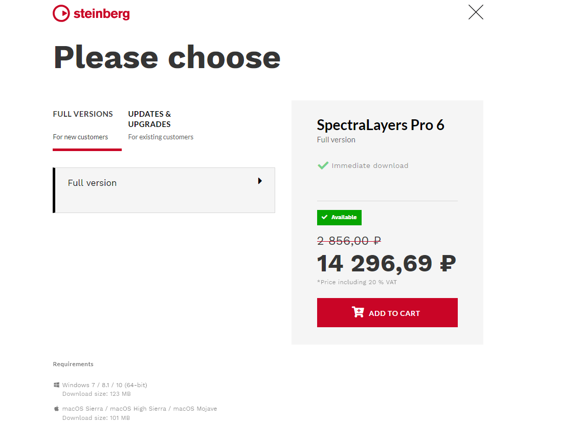Click the Windows logo requirements icon
The image size is (579, 424).
[56, 385]
